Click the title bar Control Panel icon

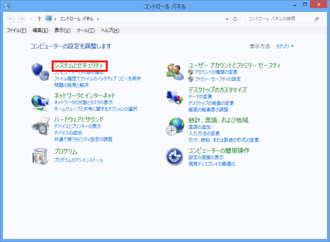pyautogui.click(x=7, y=6)
